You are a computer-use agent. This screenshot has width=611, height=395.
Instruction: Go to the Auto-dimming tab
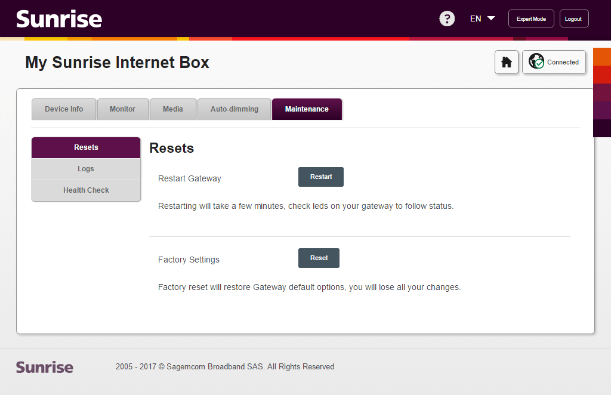coord(234,109)
